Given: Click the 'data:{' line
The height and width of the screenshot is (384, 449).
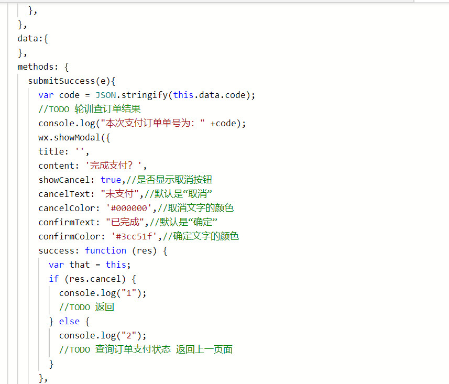Looking at the screenshot, I should tap(32, 38).
